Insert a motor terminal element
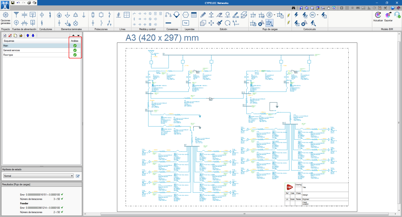This screenshot has width=402, height=217. click(x=60, y=15)
